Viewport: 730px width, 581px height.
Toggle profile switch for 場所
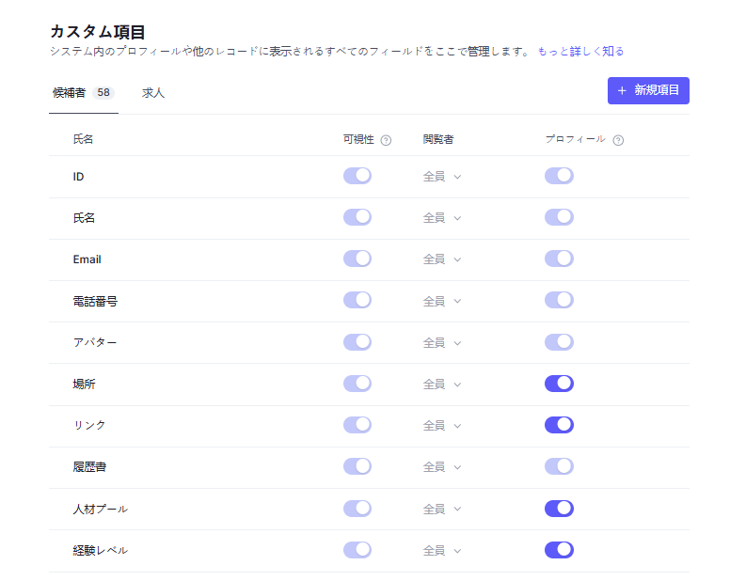559,384
